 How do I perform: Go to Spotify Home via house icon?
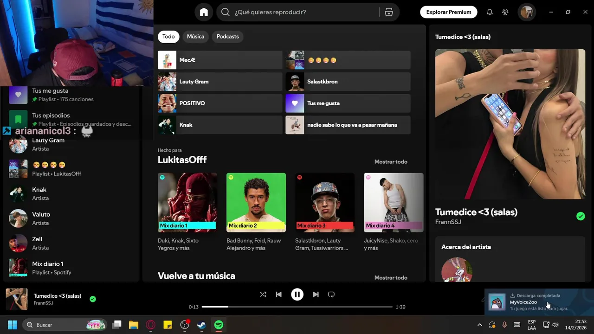[204, 12]
